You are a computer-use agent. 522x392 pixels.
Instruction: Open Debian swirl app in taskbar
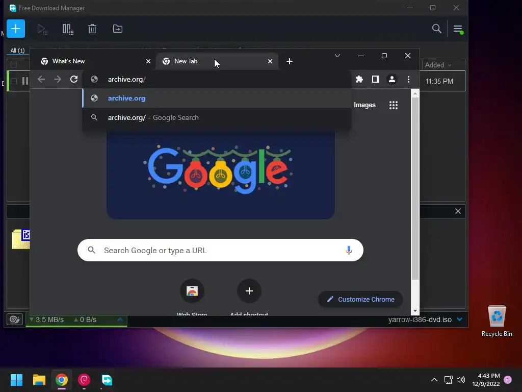pos(84,380)
